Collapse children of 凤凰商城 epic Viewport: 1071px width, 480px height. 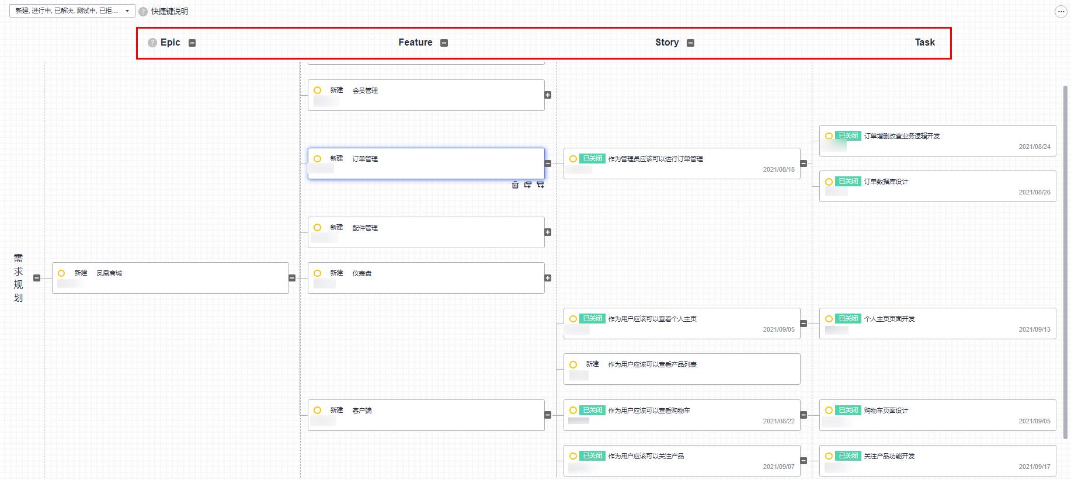pos(292,278)
